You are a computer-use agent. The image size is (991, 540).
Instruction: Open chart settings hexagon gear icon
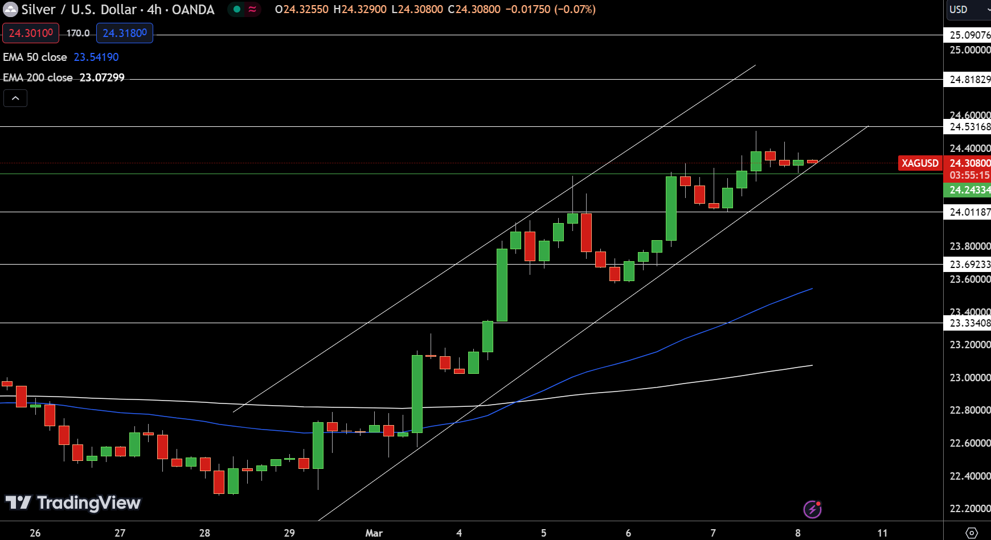coord(972,533)
